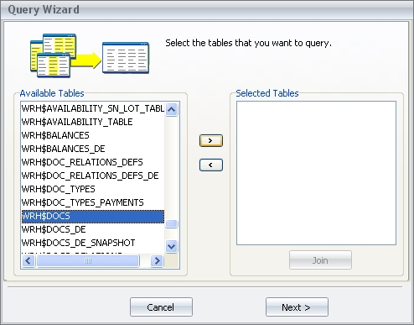This screenshot has width=414, height=325.
Task: Click the Join button
Action: pos(320,260)
